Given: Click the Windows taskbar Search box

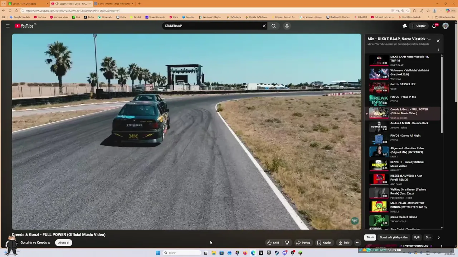Looking at the screenshot, I should pos(182,253).
